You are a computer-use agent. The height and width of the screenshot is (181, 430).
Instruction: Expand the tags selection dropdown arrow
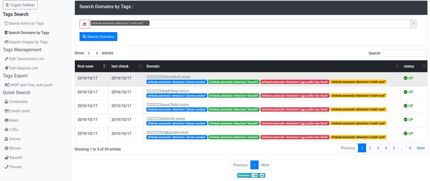click(x=414, y=24)
